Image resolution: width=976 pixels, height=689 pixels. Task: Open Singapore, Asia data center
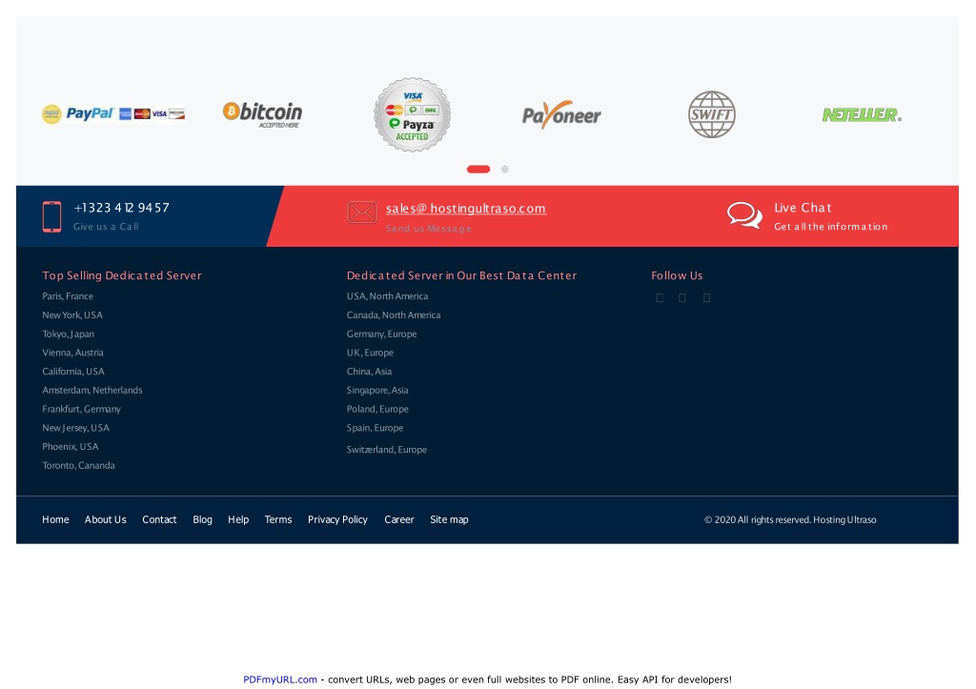(377, 391)
